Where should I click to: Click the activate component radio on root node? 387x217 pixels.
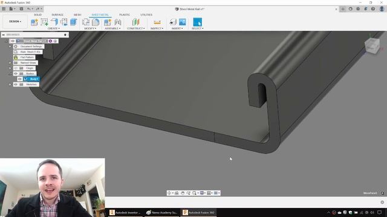(55, 41)
